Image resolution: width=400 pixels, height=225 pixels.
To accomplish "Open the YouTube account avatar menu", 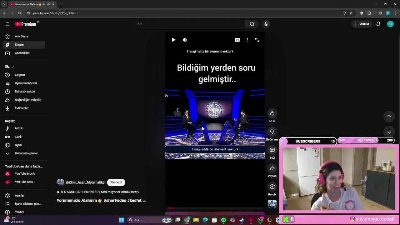I will click(390, 24).
